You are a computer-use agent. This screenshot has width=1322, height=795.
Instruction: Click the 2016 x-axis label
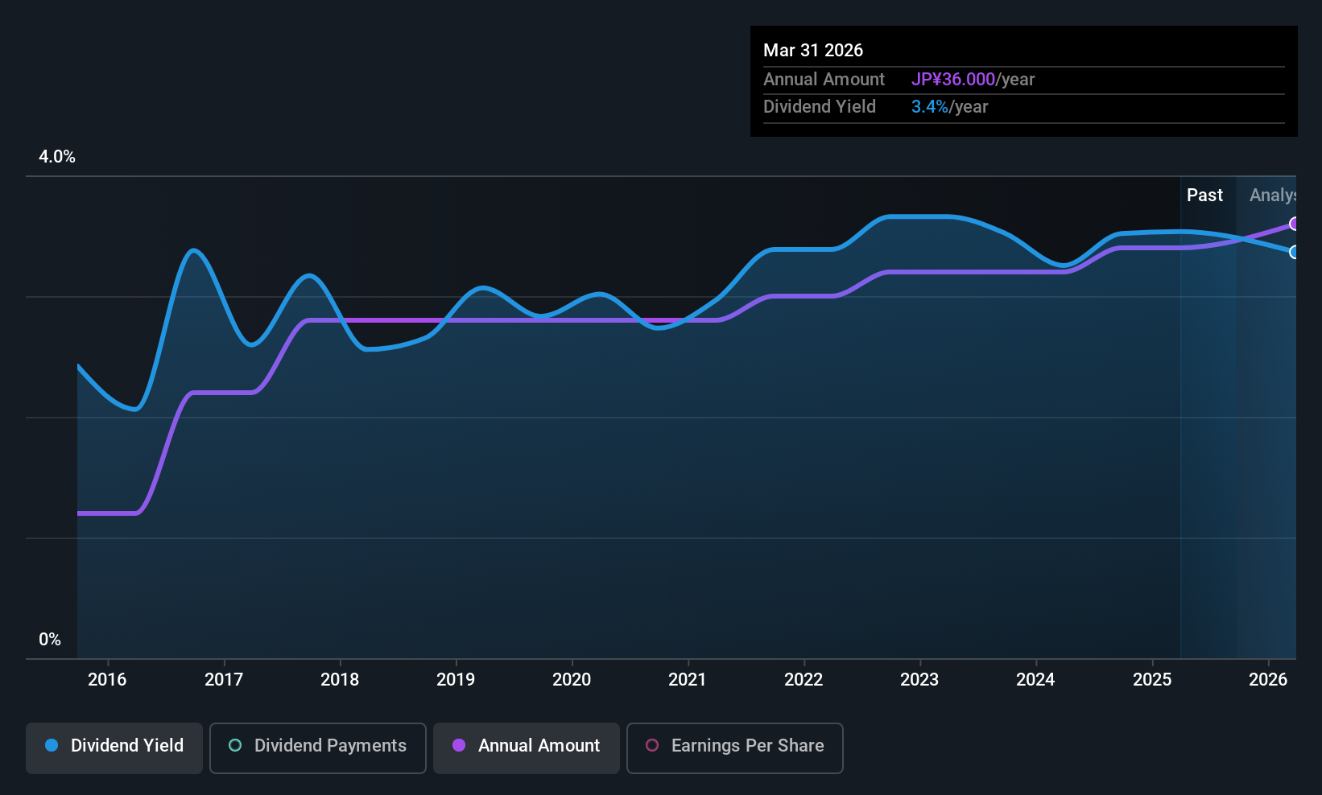[107, 679]
